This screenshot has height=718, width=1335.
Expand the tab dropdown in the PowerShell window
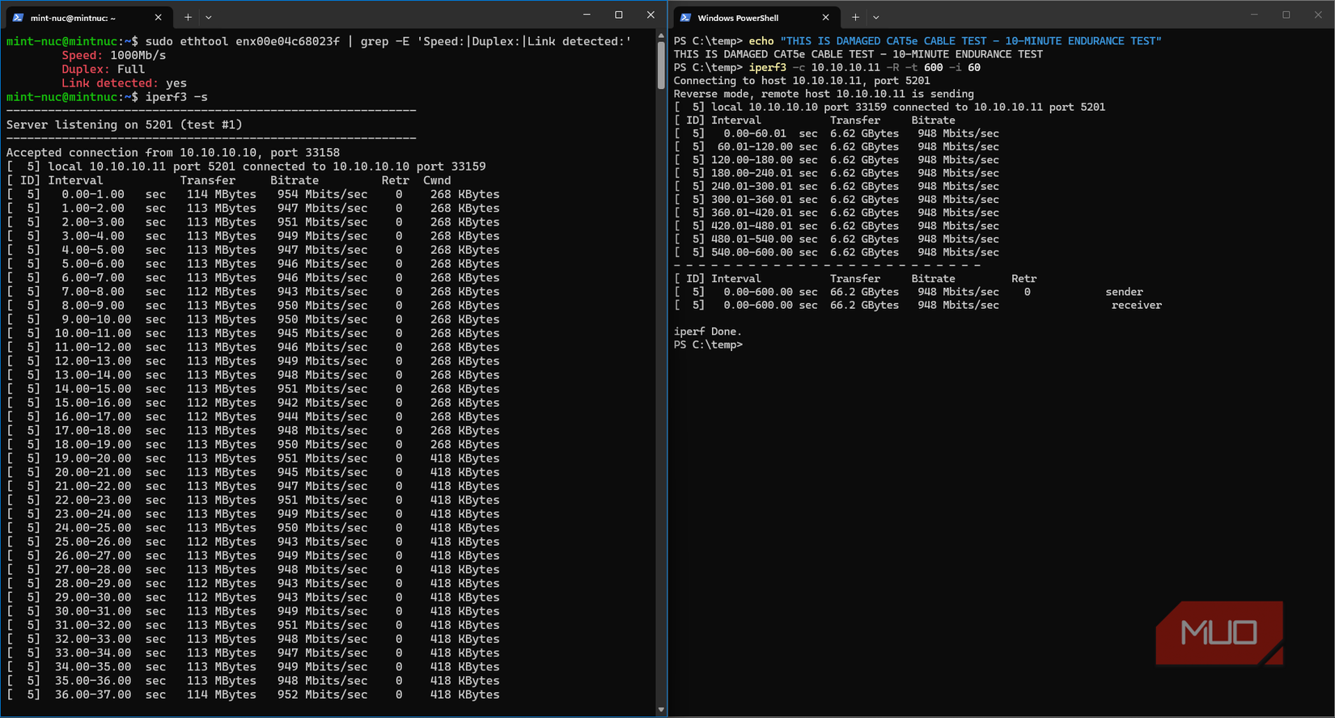coord(876,17)
